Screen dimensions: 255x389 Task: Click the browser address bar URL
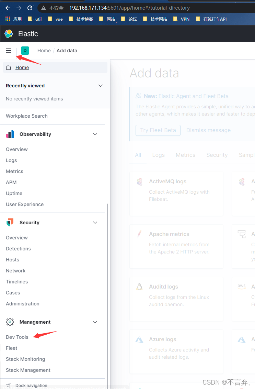pos(129,8)
